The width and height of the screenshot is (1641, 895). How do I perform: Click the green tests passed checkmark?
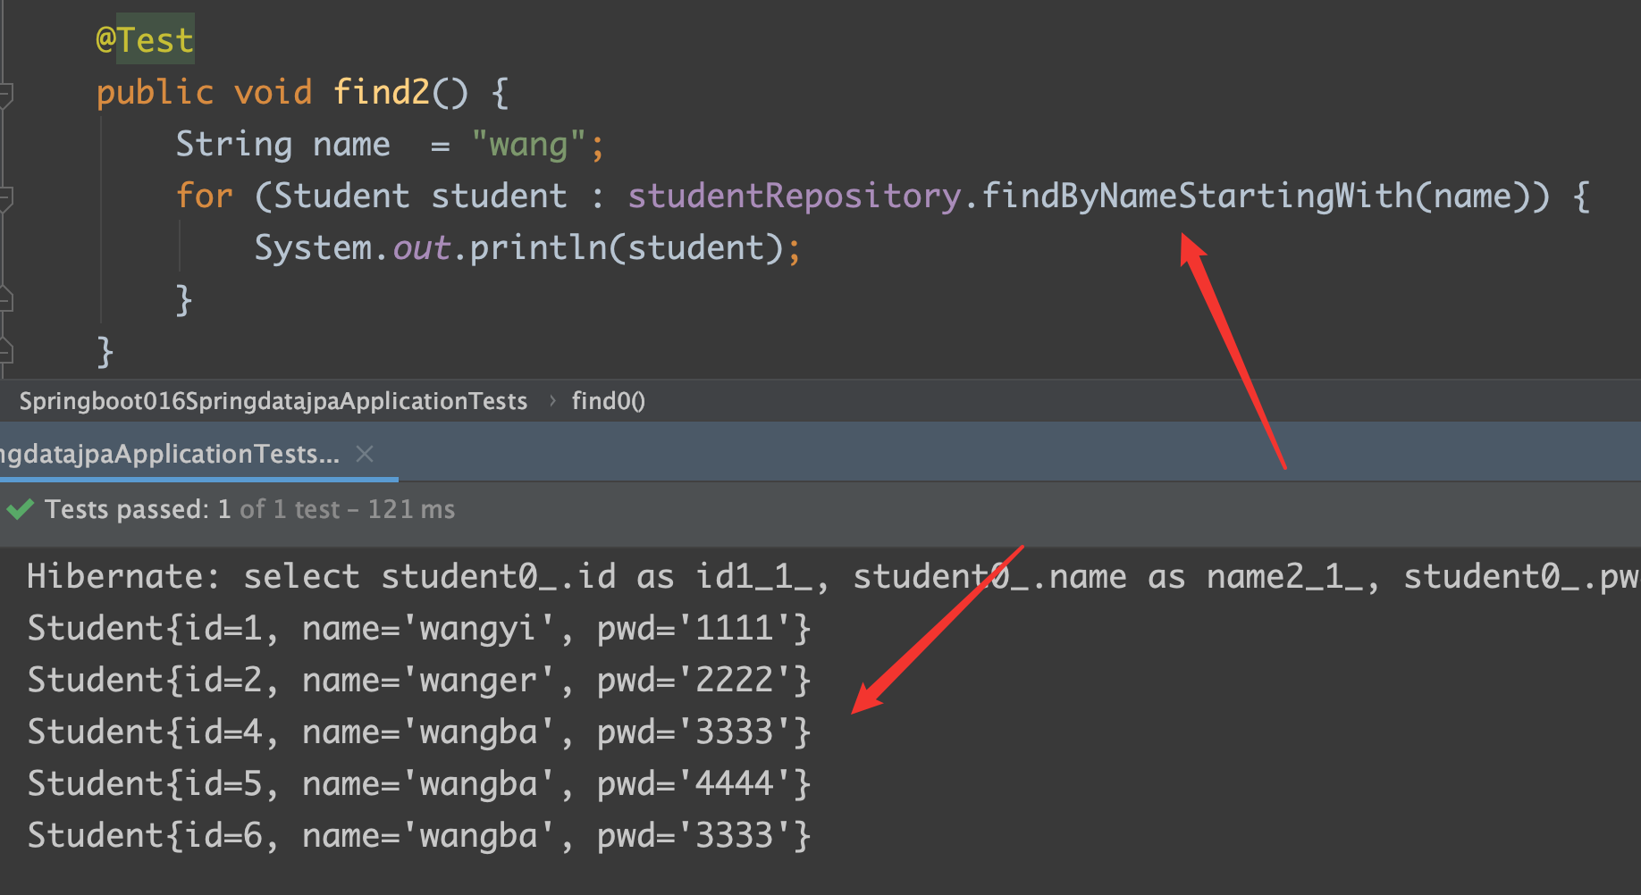(20, 509)
